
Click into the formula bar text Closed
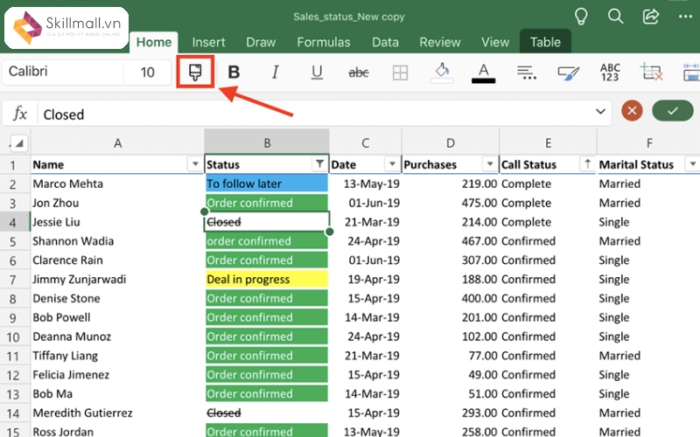63,114
